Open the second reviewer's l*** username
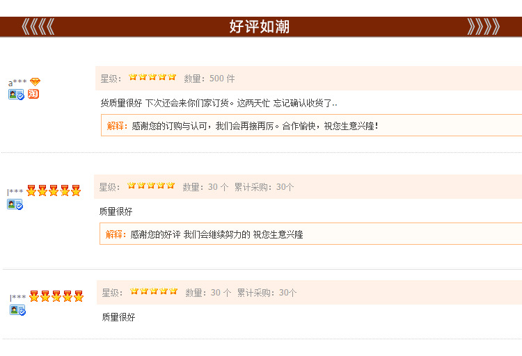522x356 pixels. pos(15,192)
